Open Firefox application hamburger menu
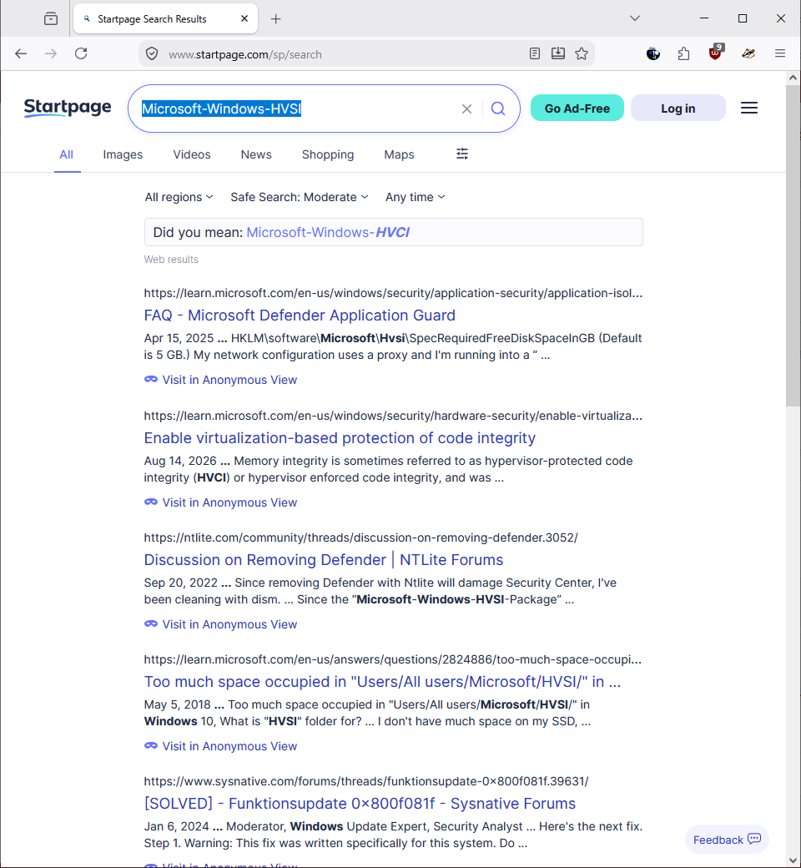801x868 pixels. pyautogui.click(x=780, y=53)
